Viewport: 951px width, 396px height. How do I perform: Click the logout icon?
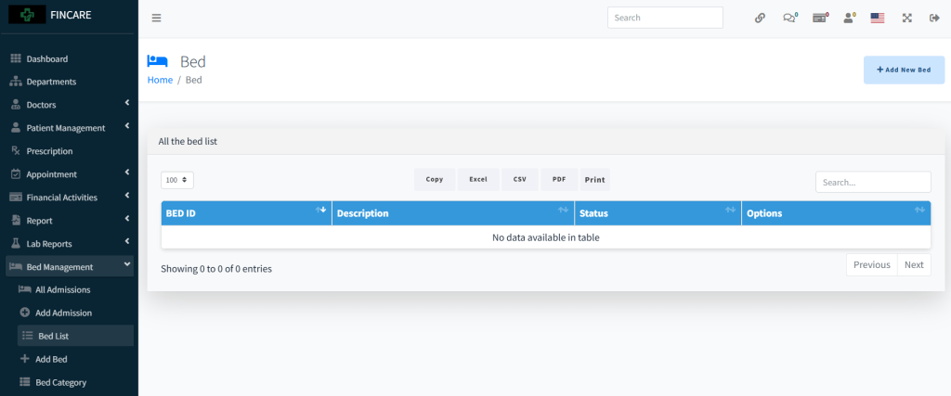pos(934,18)
